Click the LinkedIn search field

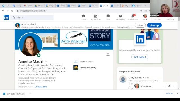[32, 17]
